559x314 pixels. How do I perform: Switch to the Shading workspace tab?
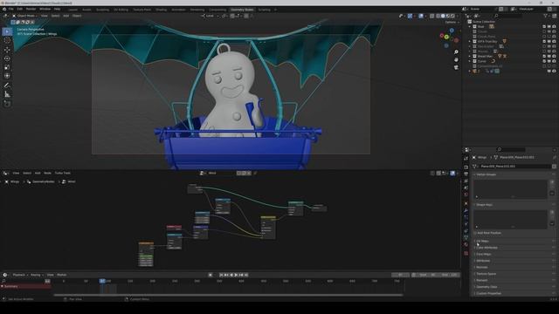pyautogui.click(x=161, y=10)
